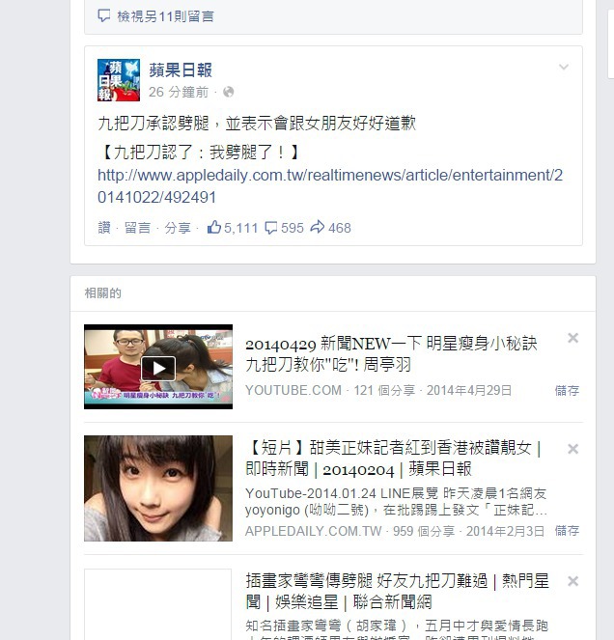Viewport: 614px width, 640px height.
Task: Dismiss the 甜美正妹記者 related article
Action: (x=572, y=449)
